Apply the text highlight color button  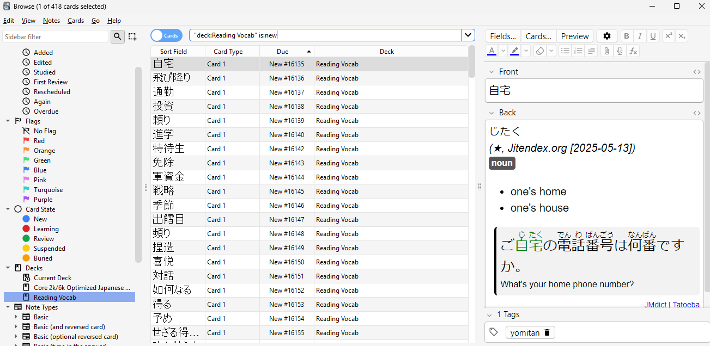click(515, 51)
